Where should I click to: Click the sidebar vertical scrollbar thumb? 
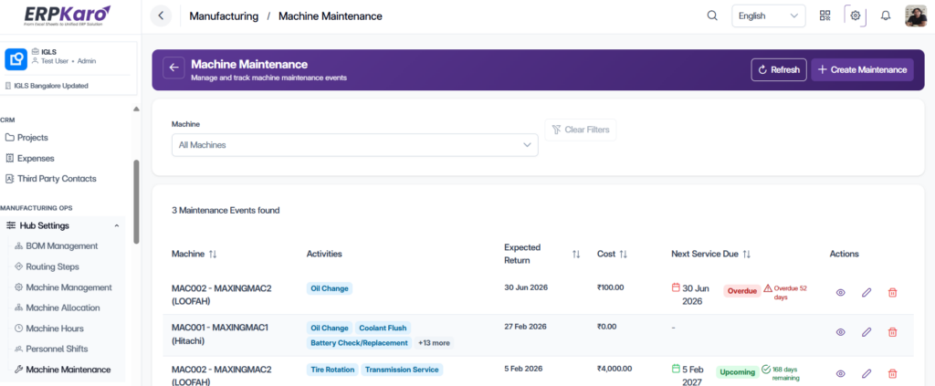[136, 202]
